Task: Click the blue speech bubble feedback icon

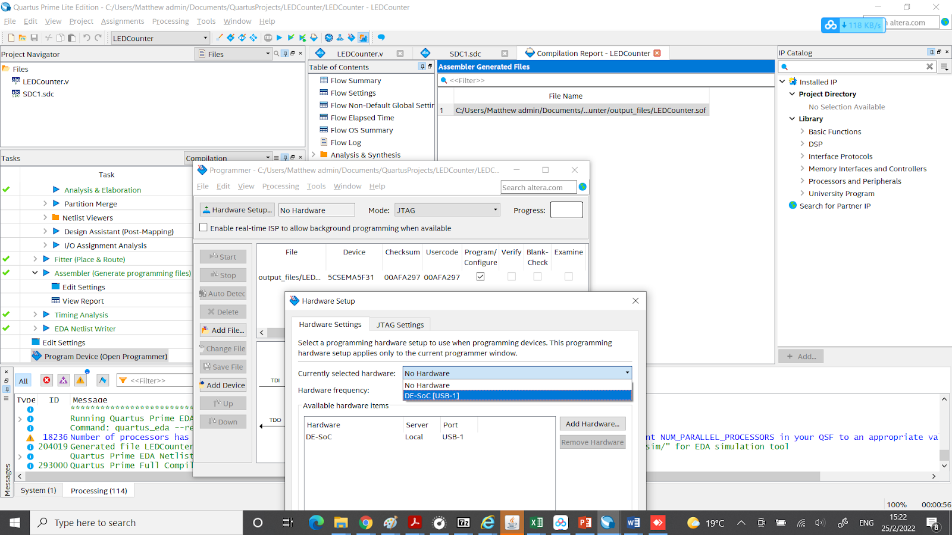Action: 381,37
